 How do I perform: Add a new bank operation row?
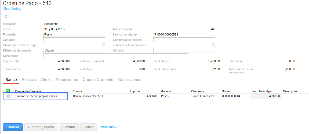tap(8, 91)
